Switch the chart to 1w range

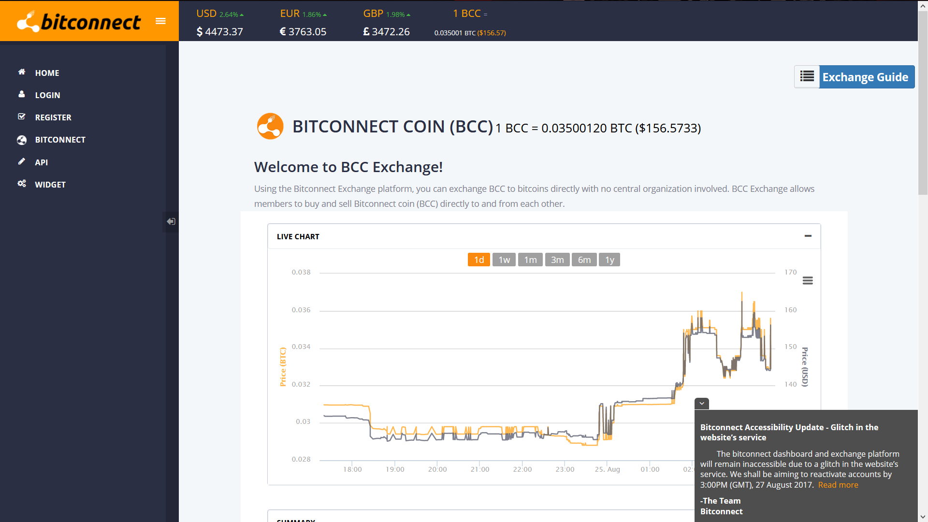click(504, 260)
